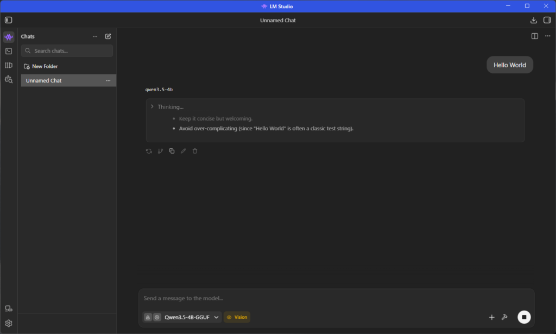Stop the generation with stop button
This screenshot has height=334, width=556.
524,317
